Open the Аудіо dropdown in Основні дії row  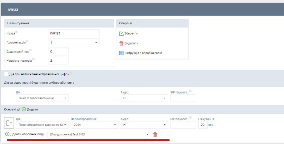point(144,125)
